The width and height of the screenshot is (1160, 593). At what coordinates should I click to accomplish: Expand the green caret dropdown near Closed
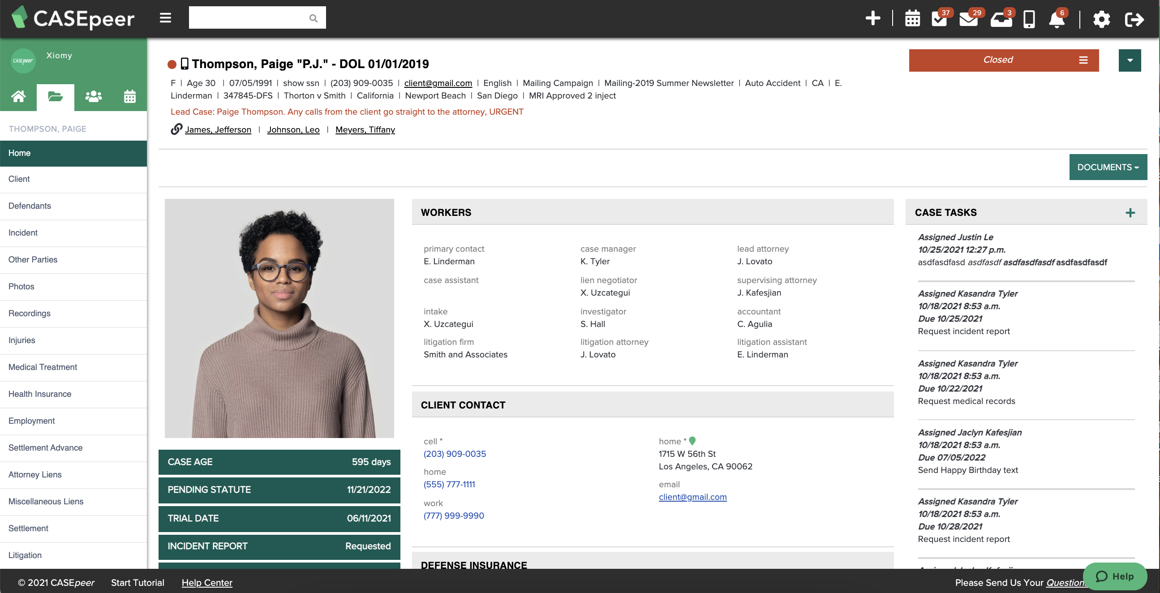click(x=1130, y=60)
